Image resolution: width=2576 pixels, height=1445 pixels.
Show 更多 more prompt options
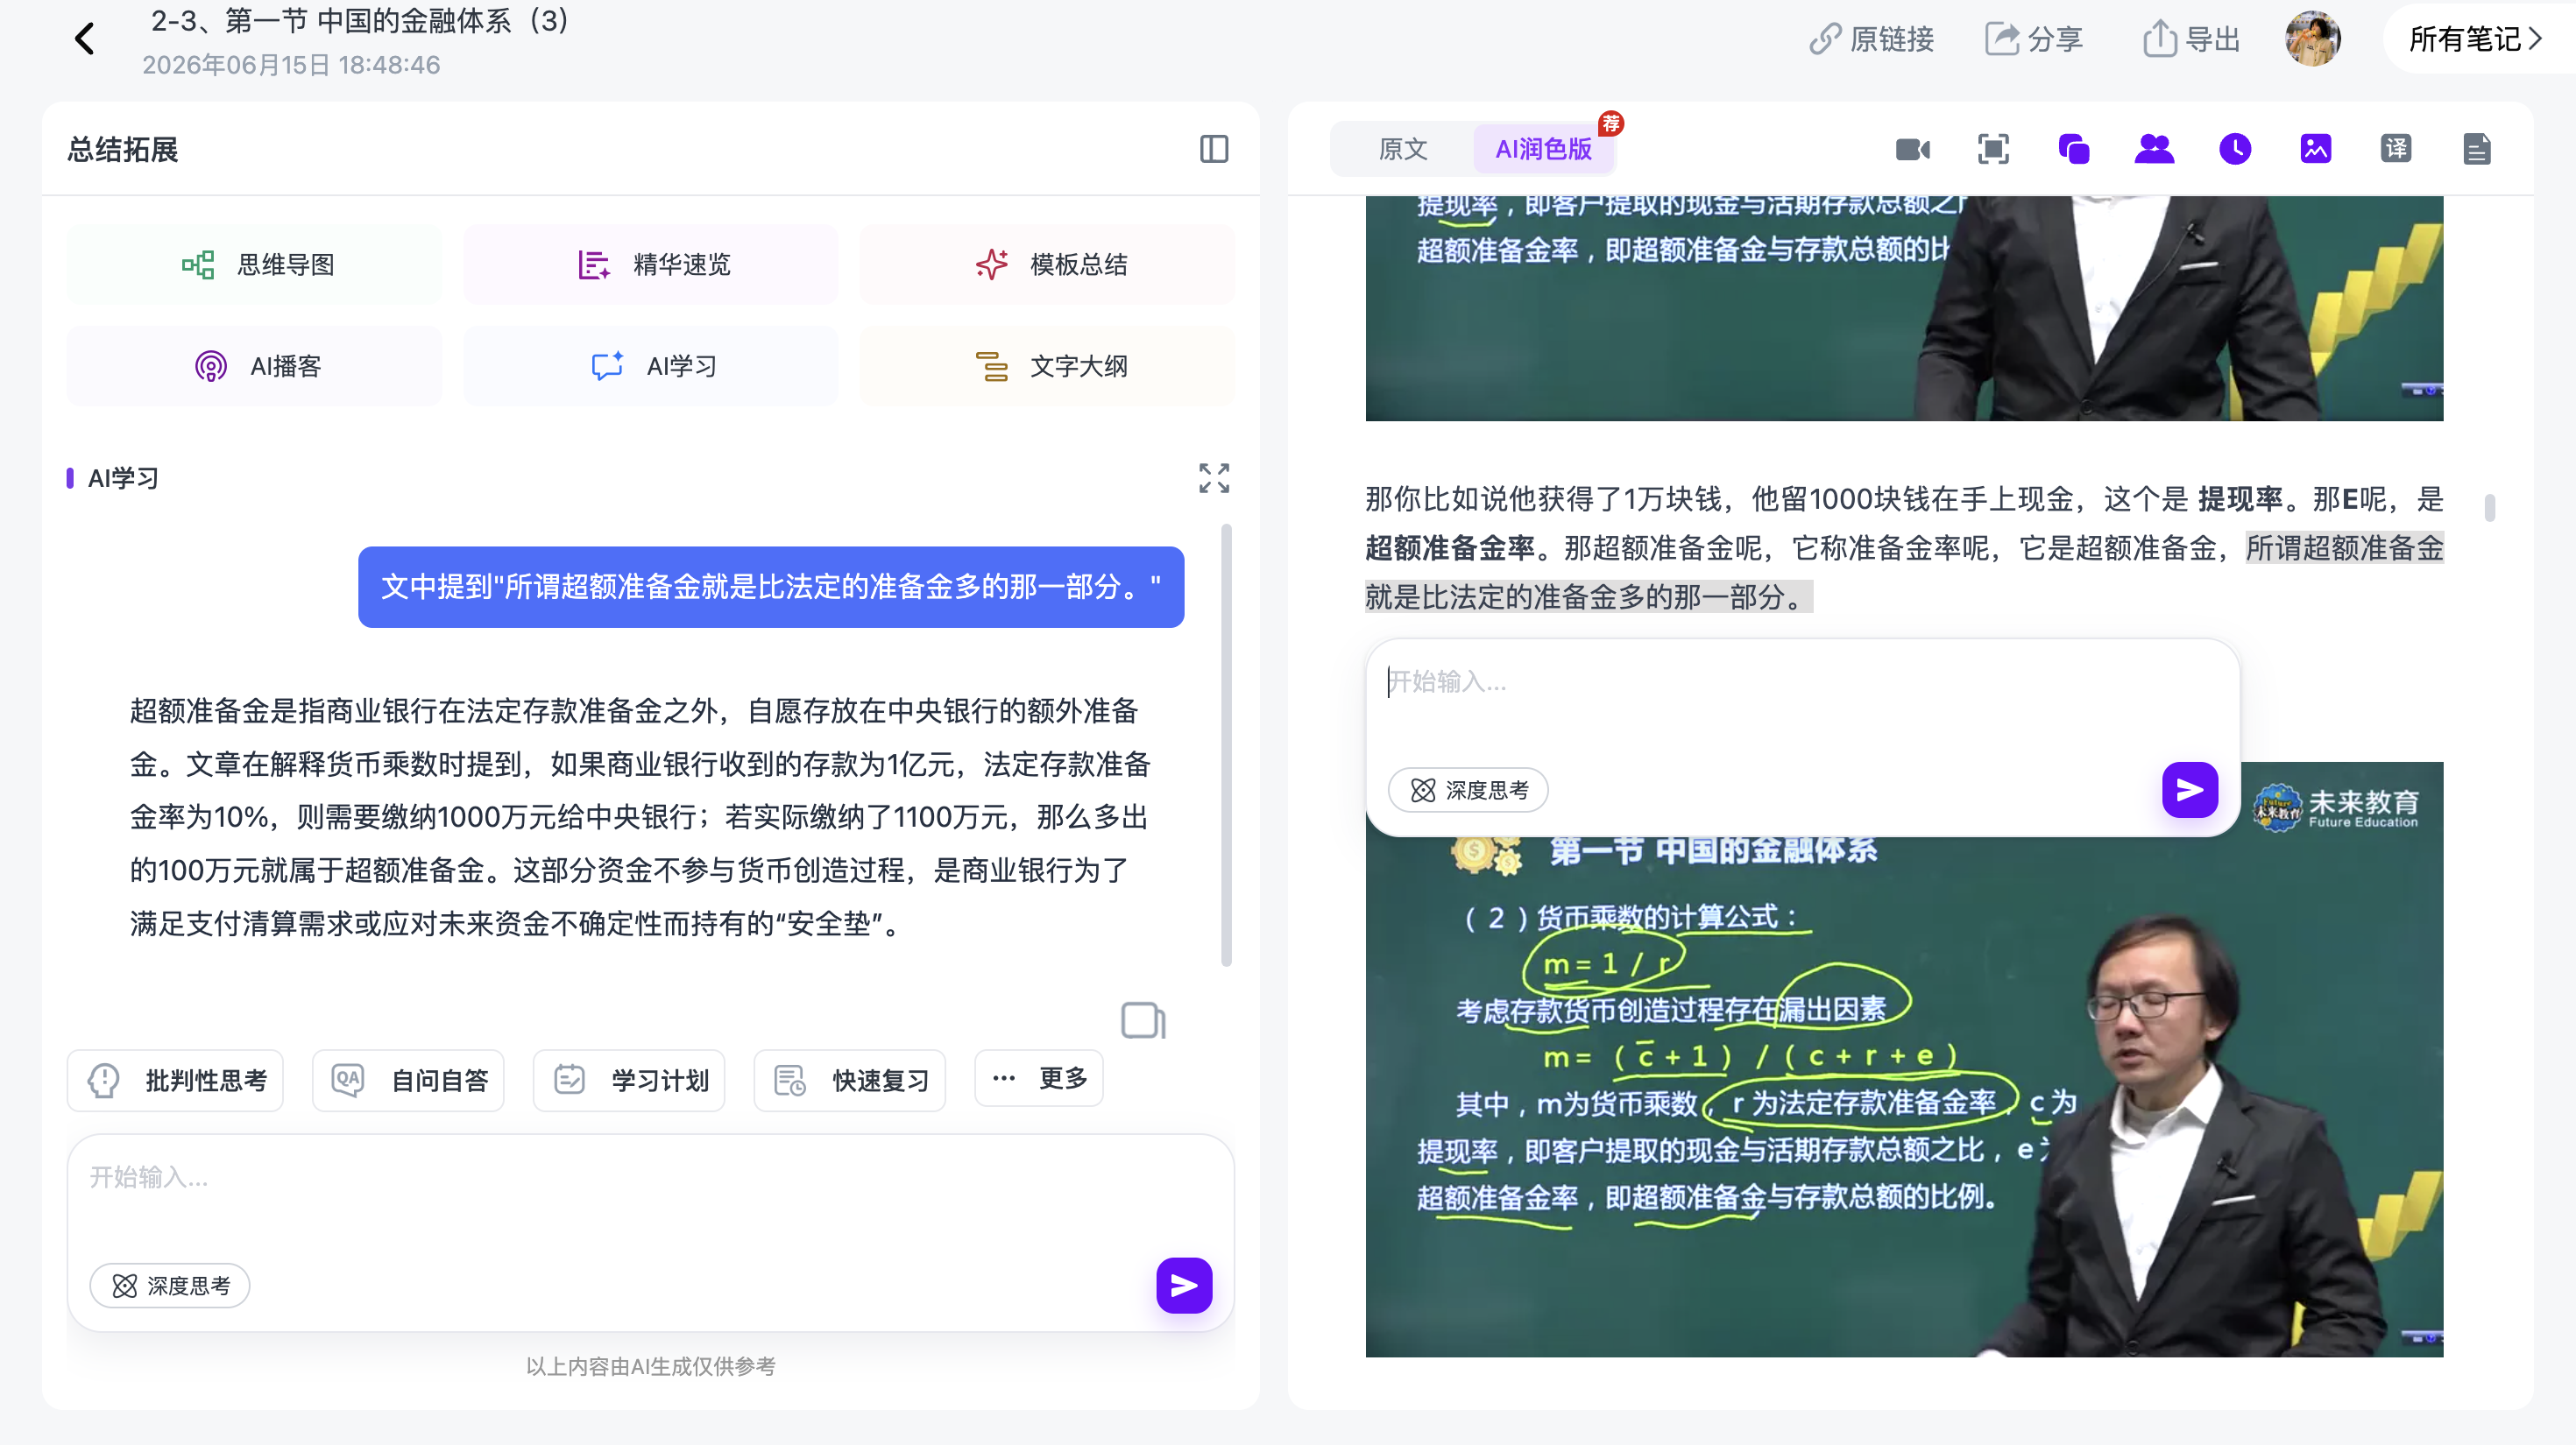point(1039,1078)
